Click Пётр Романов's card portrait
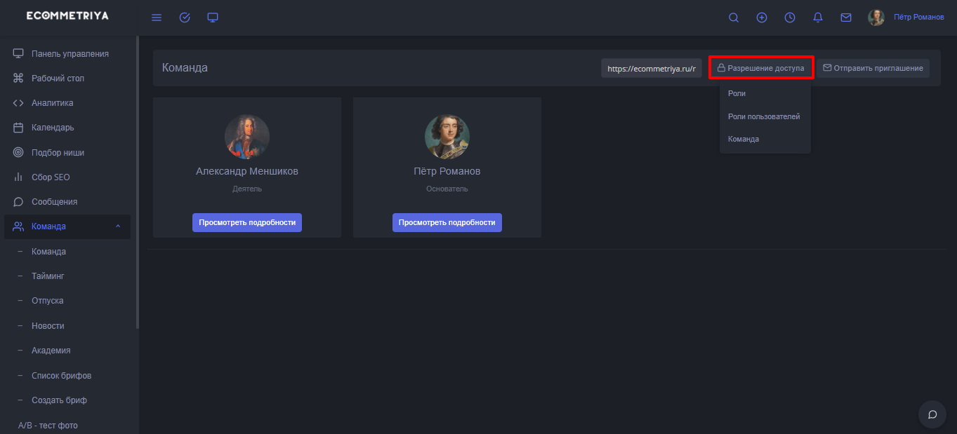This screenshot has height=434, width=957. point(447,137)
